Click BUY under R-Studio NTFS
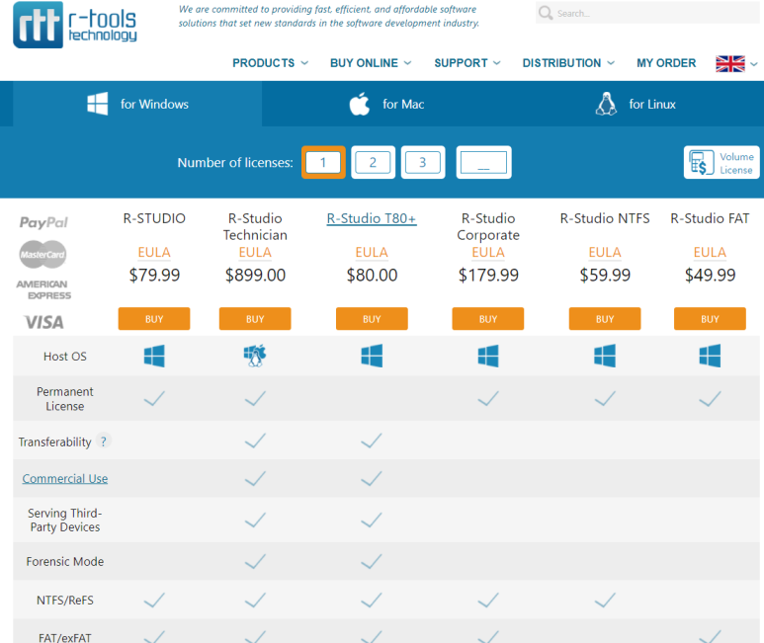This screenshot has height=643, width=764. (605, 319)
